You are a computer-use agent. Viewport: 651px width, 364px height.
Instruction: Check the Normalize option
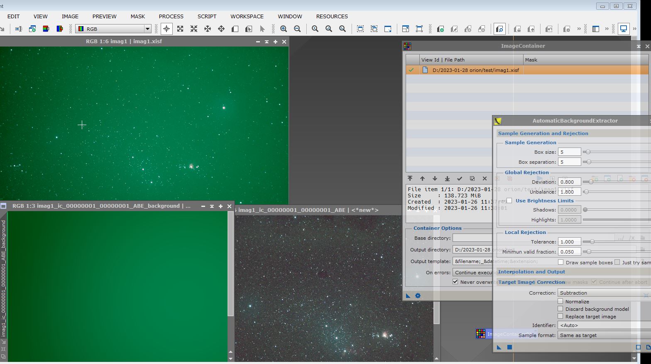pyautogui.click(x=560, y=301)
